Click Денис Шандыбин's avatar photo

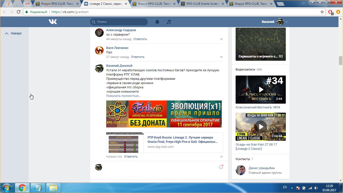pos(240,170)
